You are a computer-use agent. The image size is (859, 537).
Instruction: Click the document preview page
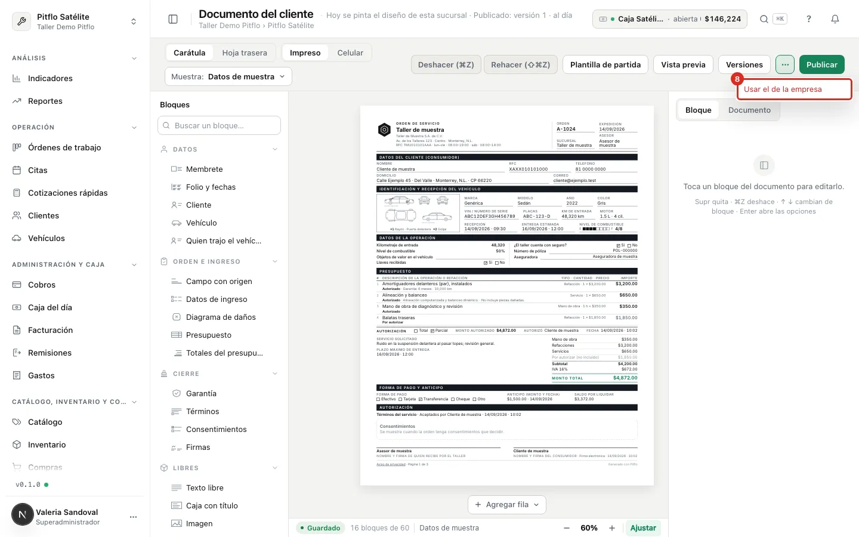[x=507, y=295]
